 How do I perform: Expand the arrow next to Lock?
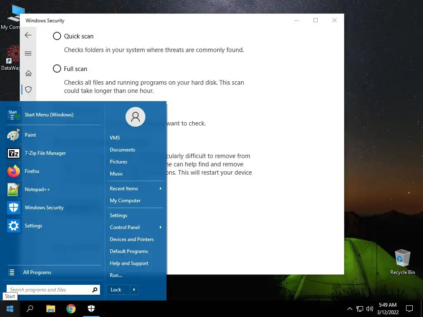click(134, 290)
